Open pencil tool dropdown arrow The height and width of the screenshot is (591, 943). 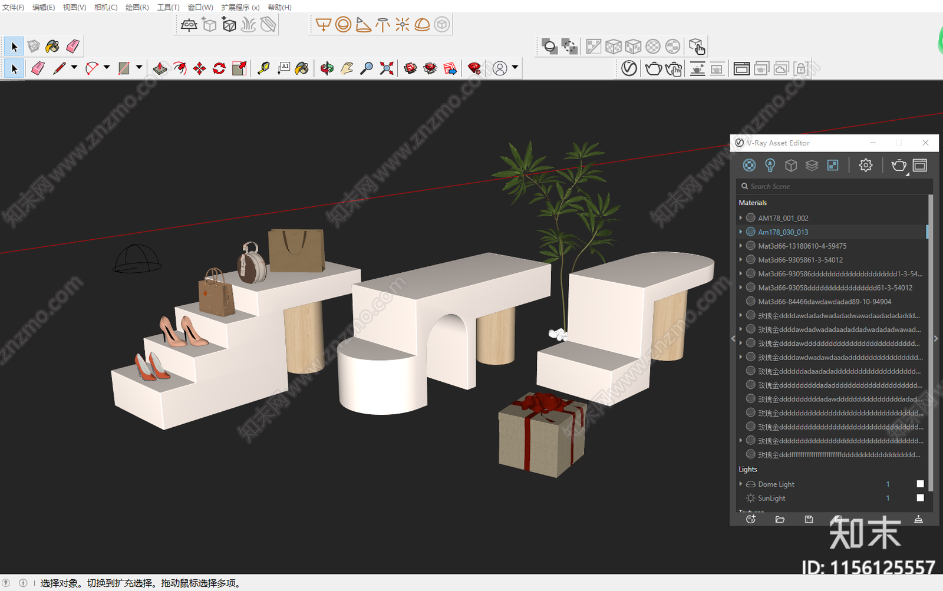(x=74, y=68)
